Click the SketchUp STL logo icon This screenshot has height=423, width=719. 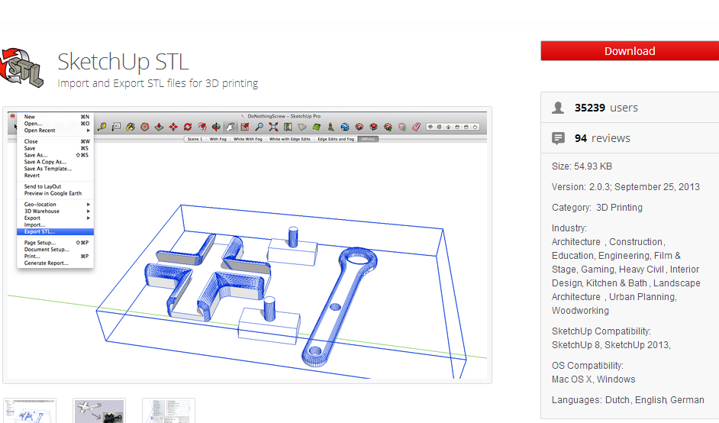click(21, 67)
